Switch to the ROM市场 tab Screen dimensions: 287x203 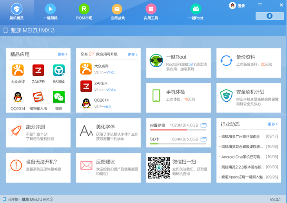click(84, 11)
